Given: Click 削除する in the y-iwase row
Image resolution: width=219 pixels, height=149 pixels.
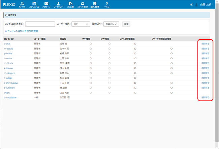Looking at the screenshot, I should pos(205,54).
